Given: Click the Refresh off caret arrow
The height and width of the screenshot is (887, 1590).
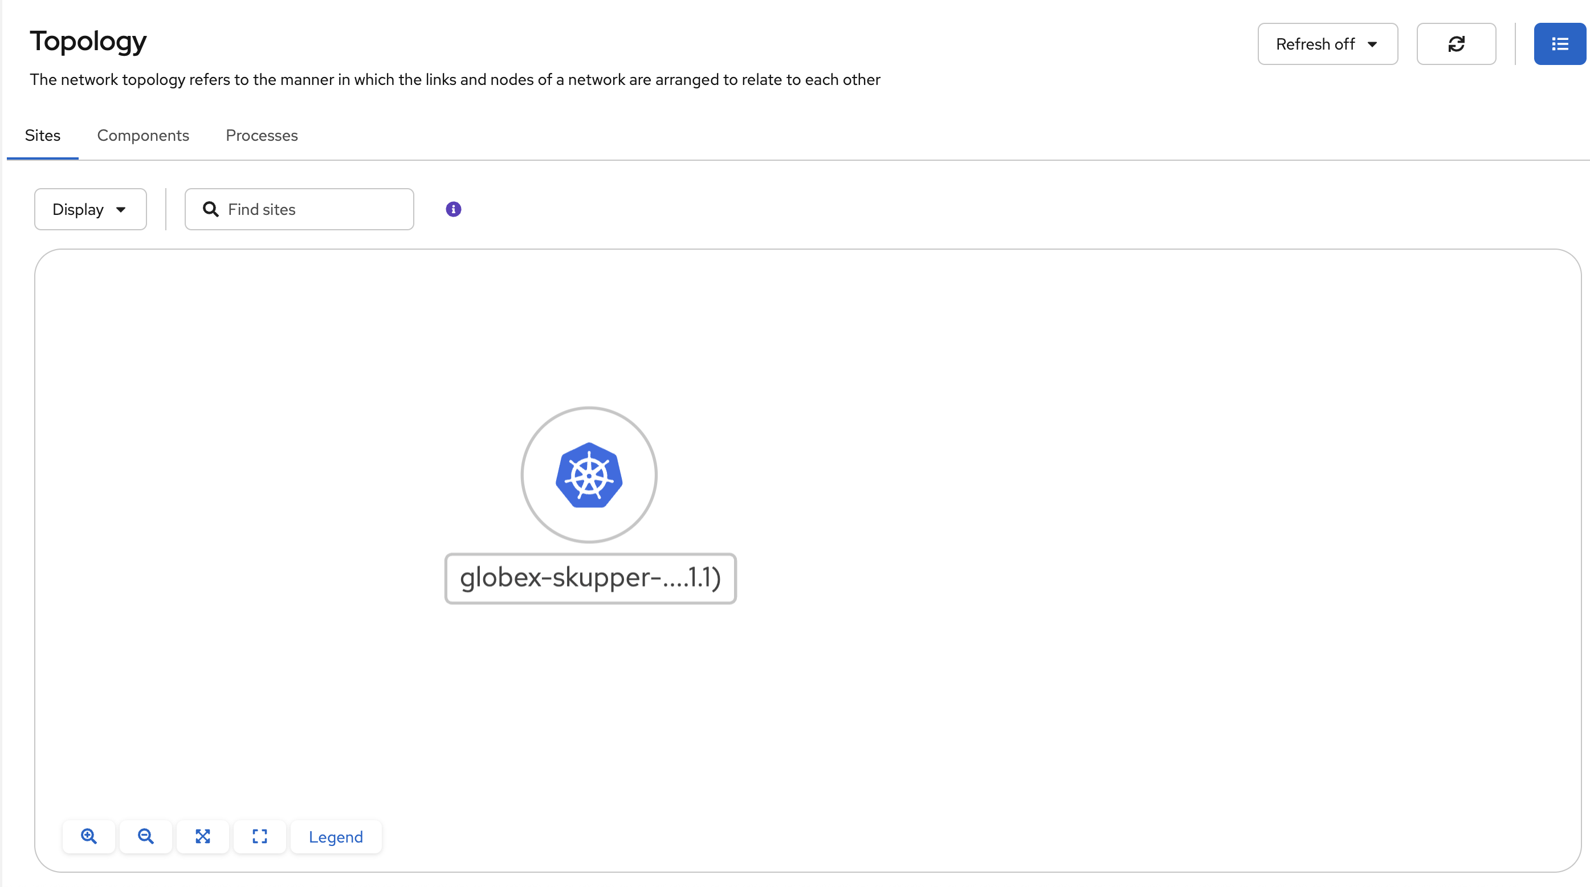Looking at the screenshot, I should tap(1372, 44).
